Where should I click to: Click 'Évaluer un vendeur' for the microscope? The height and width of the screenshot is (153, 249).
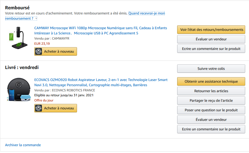point(211,39)
